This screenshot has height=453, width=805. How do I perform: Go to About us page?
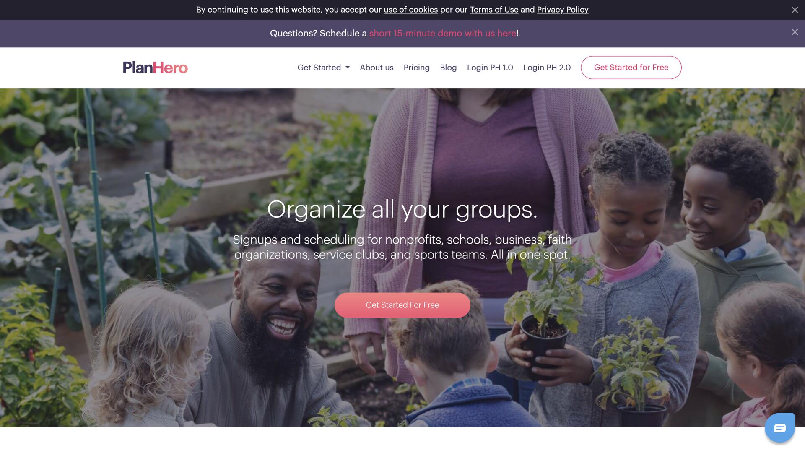point(377,67)
